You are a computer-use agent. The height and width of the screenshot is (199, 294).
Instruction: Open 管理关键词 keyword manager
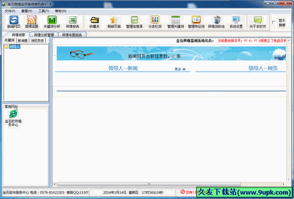click(x=176, y=22)
